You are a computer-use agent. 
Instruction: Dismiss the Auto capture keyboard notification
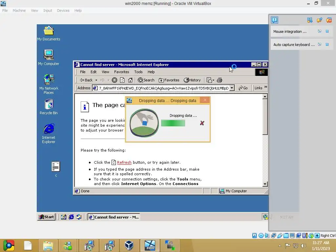(x=327, y=44)
